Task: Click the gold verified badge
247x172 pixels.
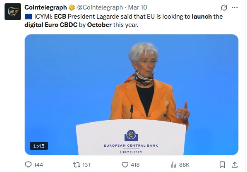Action: pyautogui.click(x=72, y=7)
